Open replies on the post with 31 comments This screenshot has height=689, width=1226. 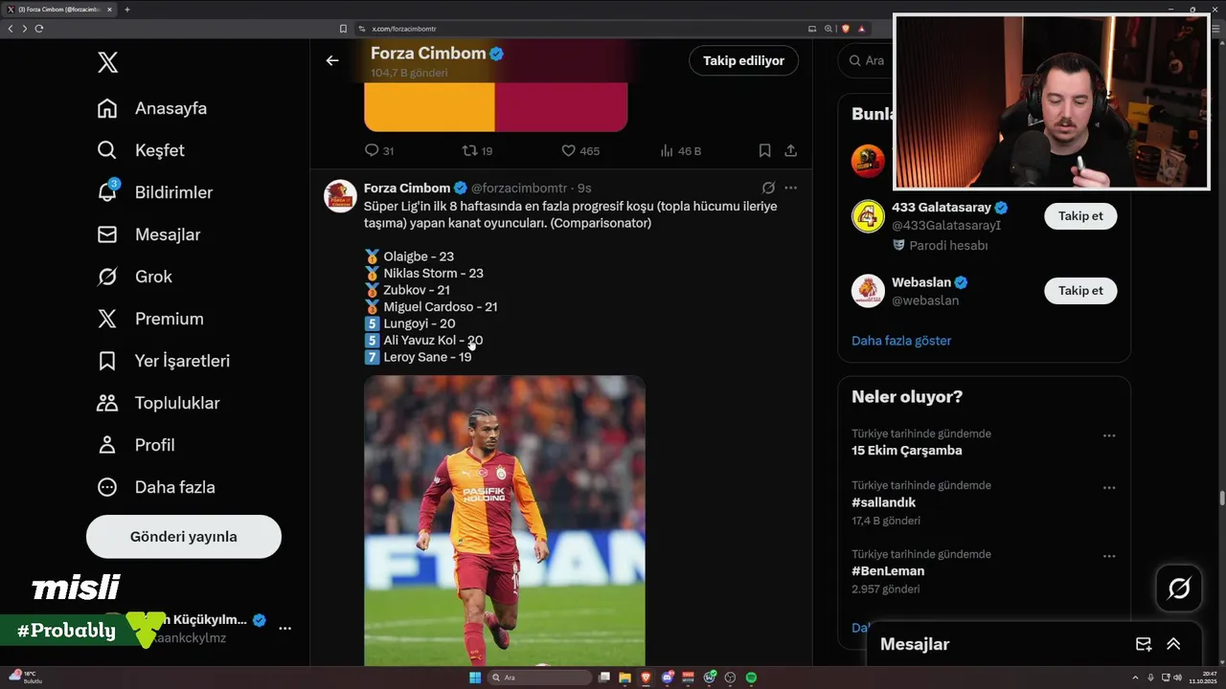379,151
